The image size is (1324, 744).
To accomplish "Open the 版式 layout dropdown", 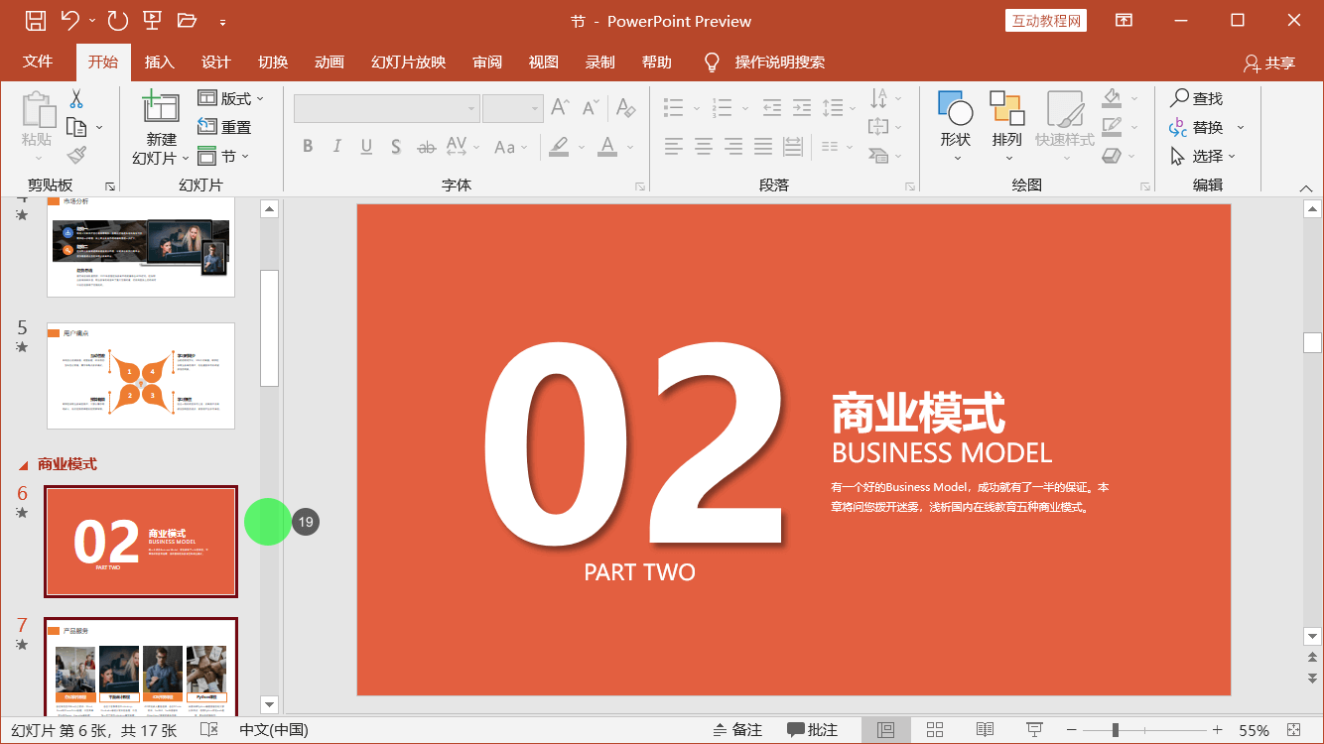I will [x=231, y=98].
